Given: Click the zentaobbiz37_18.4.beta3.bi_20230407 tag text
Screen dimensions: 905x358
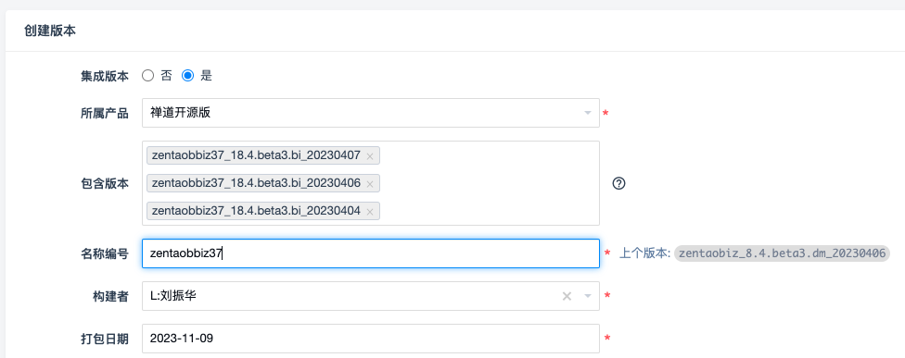Looking at the screenshot, I should click(x=256, y=155).
